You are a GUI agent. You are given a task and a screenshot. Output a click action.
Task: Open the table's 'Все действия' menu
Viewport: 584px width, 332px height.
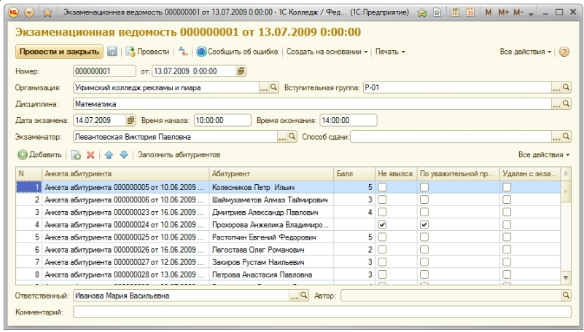point(544,154)
